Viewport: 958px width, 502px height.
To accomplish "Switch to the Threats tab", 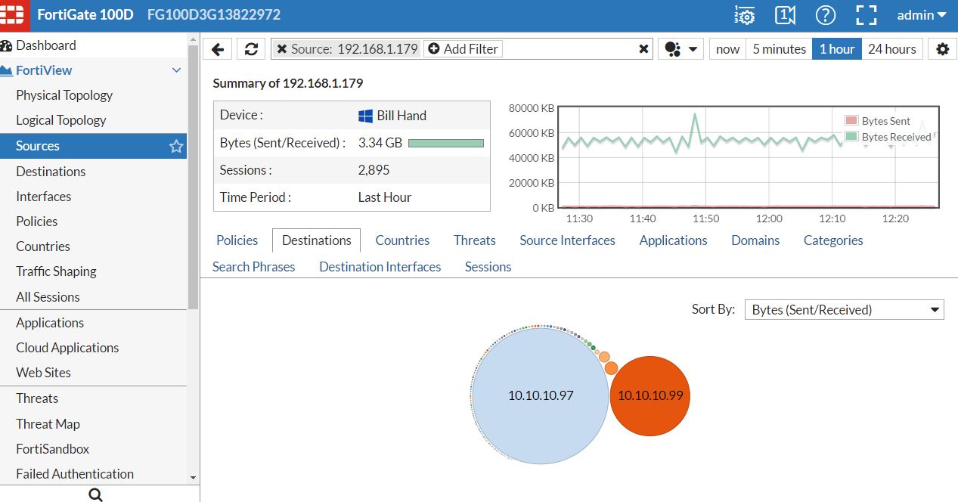I will pyautogui.click(x=475, y=240).
